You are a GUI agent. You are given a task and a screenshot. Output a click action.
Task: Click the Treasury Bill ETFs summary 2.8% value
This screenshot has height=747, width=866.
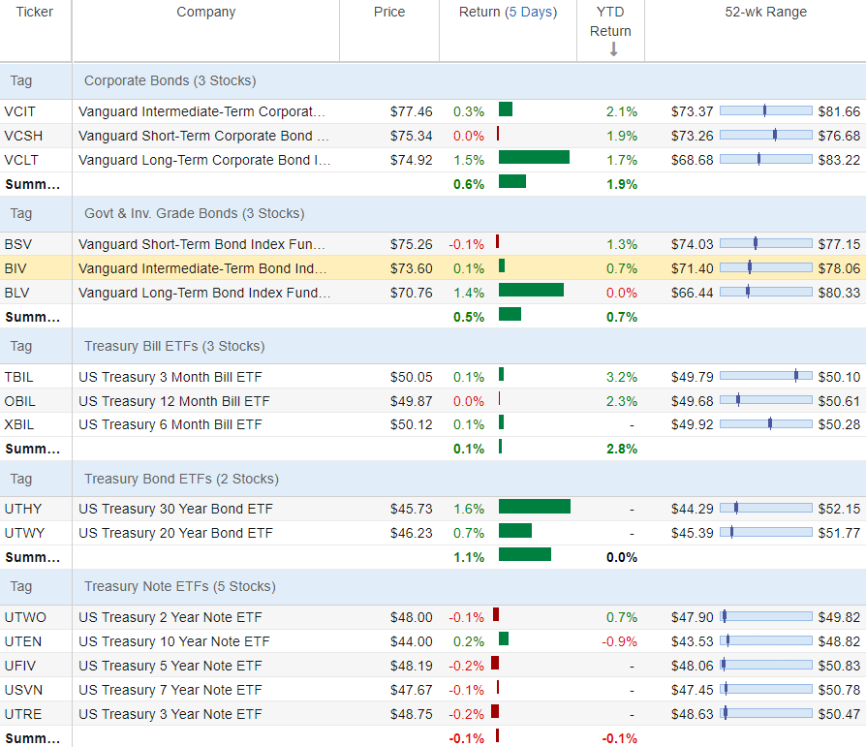(x=622, y=449)
